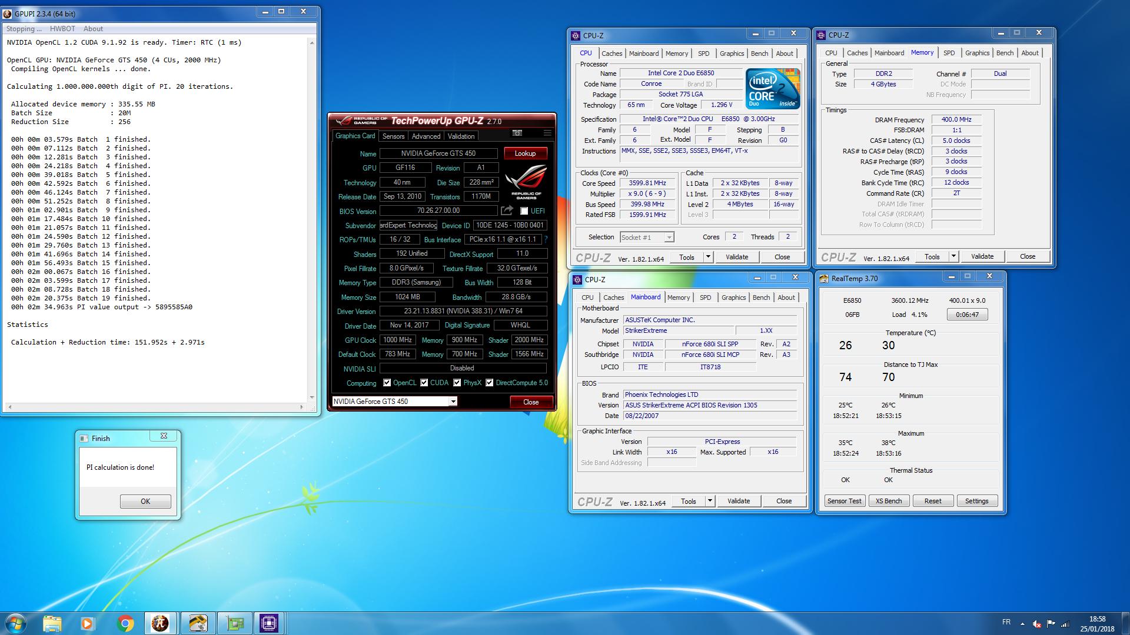Launch Windows Media Player from taskbar
Image resolution: width=1130 pixels, height=635 pixels.
point(87,623)
